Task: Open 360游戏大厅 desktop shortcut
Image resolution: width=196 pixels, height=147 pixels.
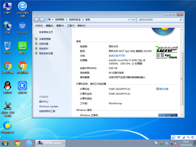Action: coord(7,127)
